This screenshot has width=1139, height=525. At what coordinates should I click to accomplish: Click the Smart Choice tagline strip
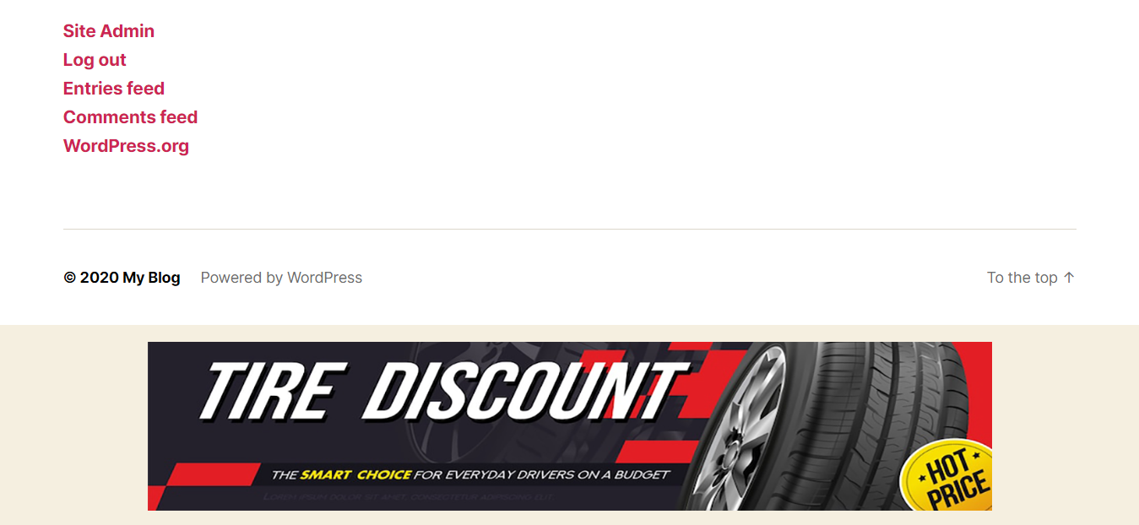(x=469, y=474)
